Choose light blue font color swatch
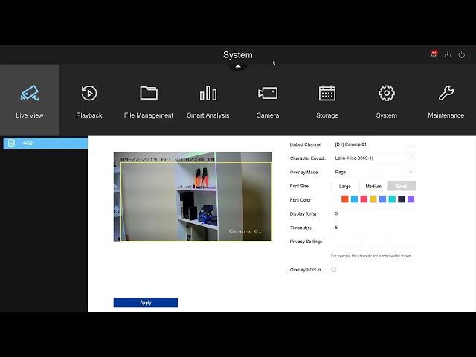Image resolution: width=476 pixels, height=357 pixels. [x=354, y=199]
